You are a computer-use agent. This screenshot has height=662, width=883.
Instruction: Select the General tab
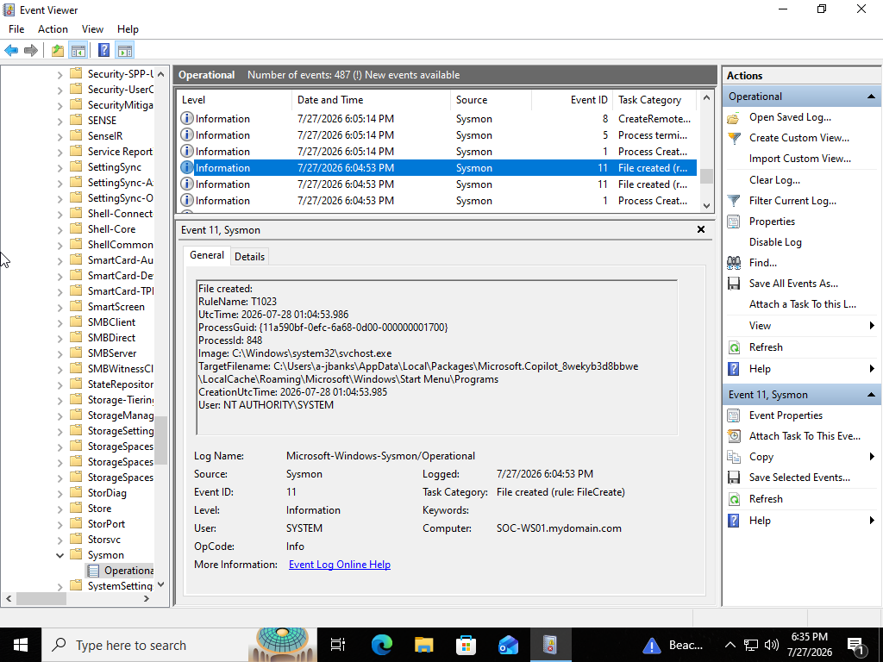click(x=207, y=255)
